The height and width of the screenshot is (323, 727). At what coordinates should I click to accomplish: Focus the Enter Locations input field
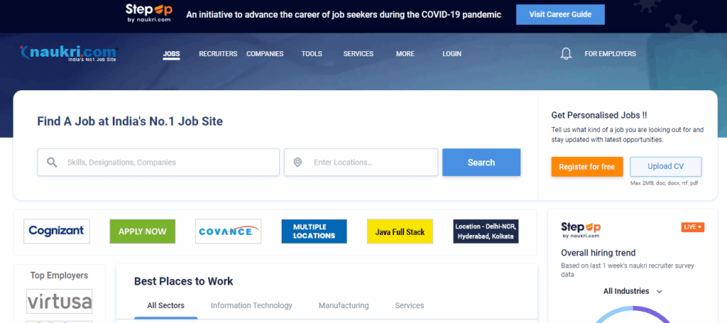(x=369, y=163)
